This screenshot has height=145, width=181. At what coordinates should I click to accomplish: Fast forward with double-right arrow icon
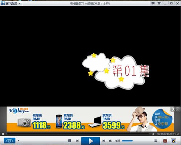click(153, 134)
